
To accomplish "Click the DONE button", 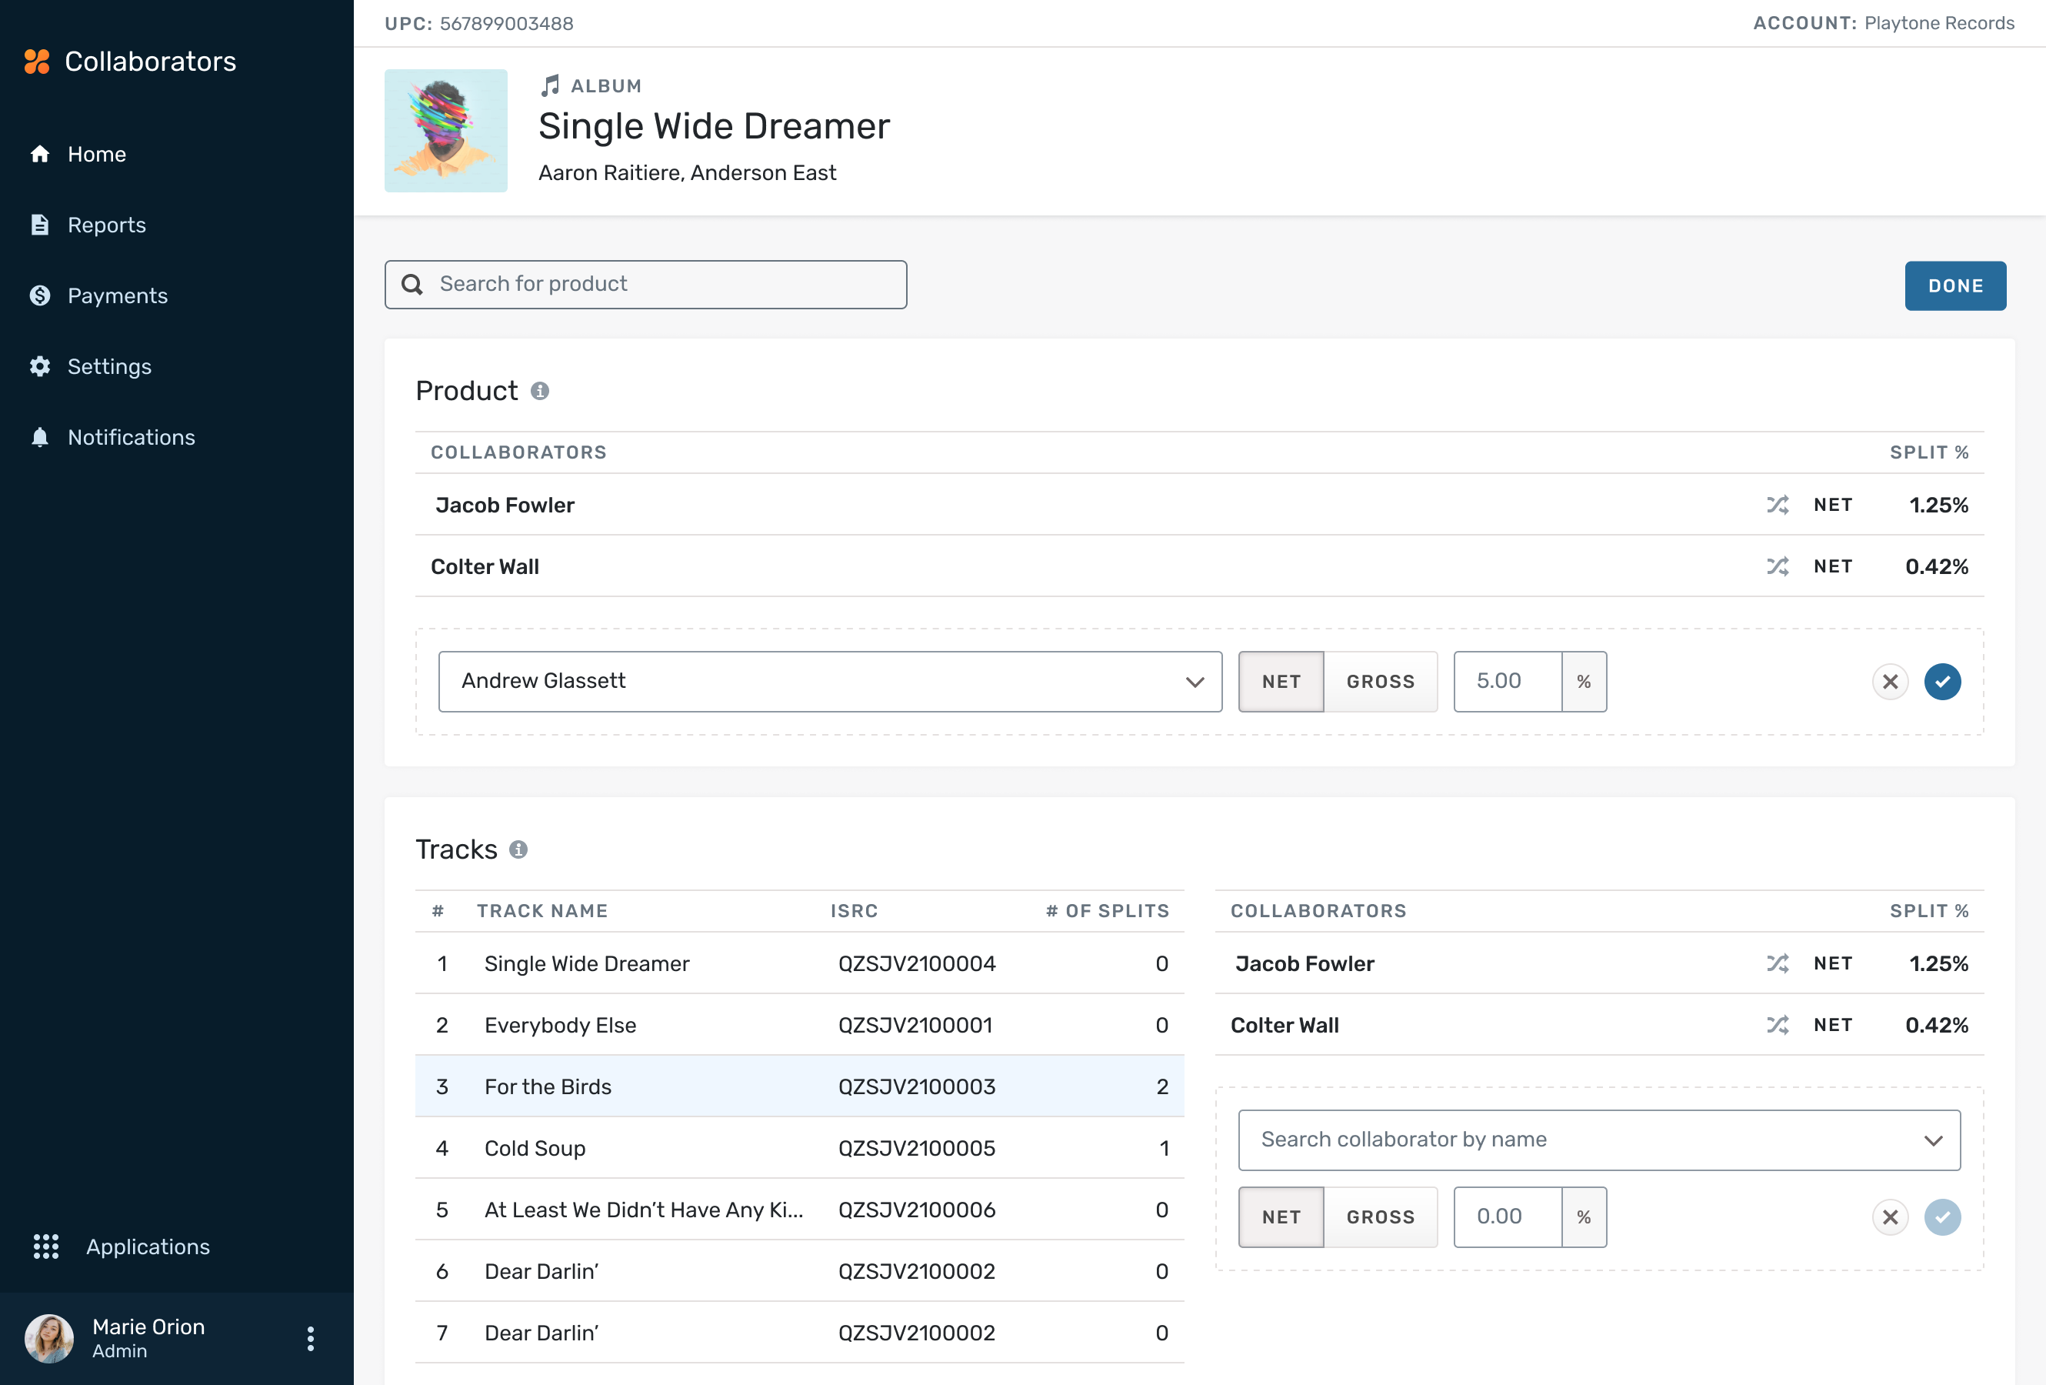I will tap(1955, 285).
